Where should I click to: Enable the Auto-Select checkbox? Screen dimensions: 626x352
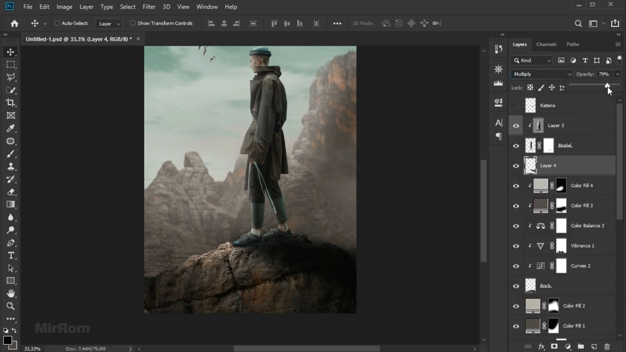pyautogui.click(x=57, y=23)
